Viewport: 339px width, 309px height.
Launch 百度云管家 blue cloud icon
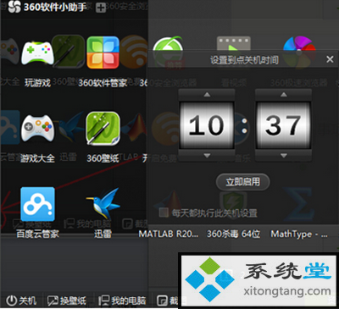tap(37, 204)
